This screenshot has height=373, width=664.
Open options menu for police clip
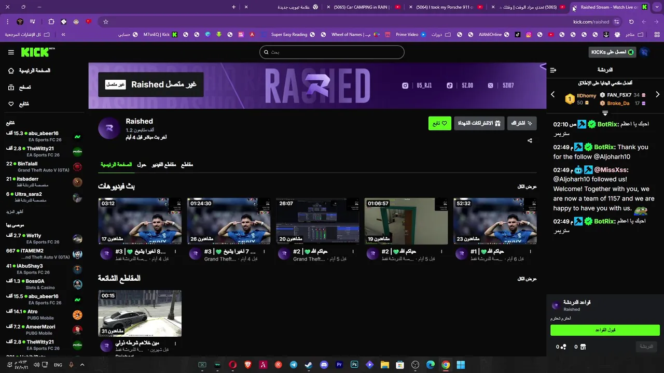[x=175, y=343]
